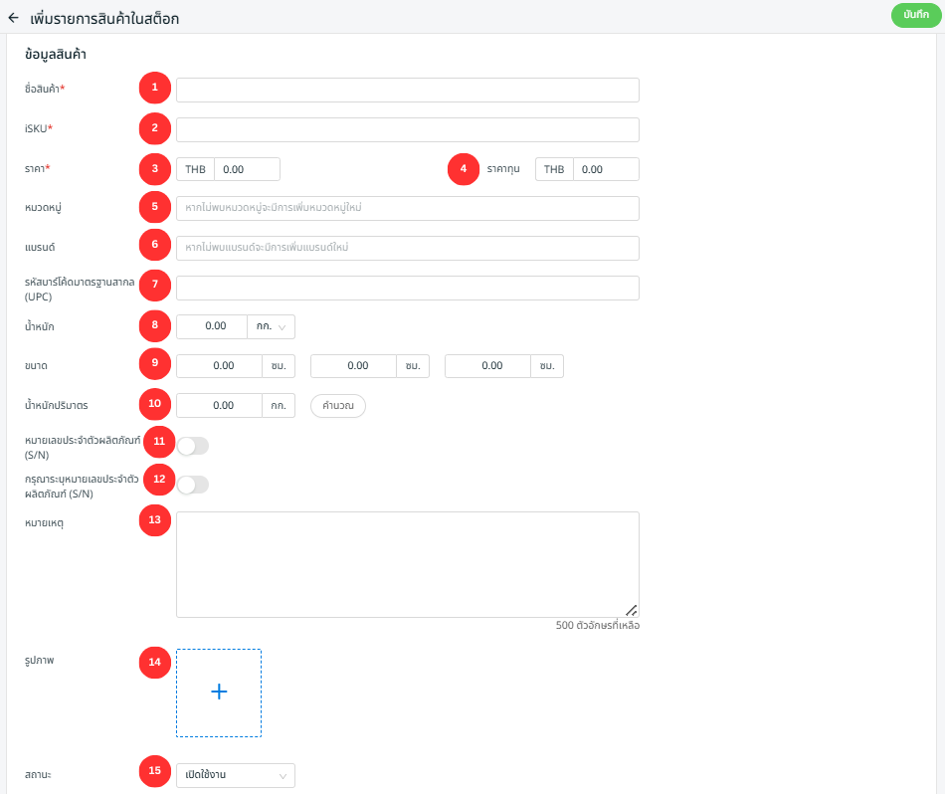Select the ราคา price input field
The height and width of the screenshot is (794, 945).
point(247,169)
